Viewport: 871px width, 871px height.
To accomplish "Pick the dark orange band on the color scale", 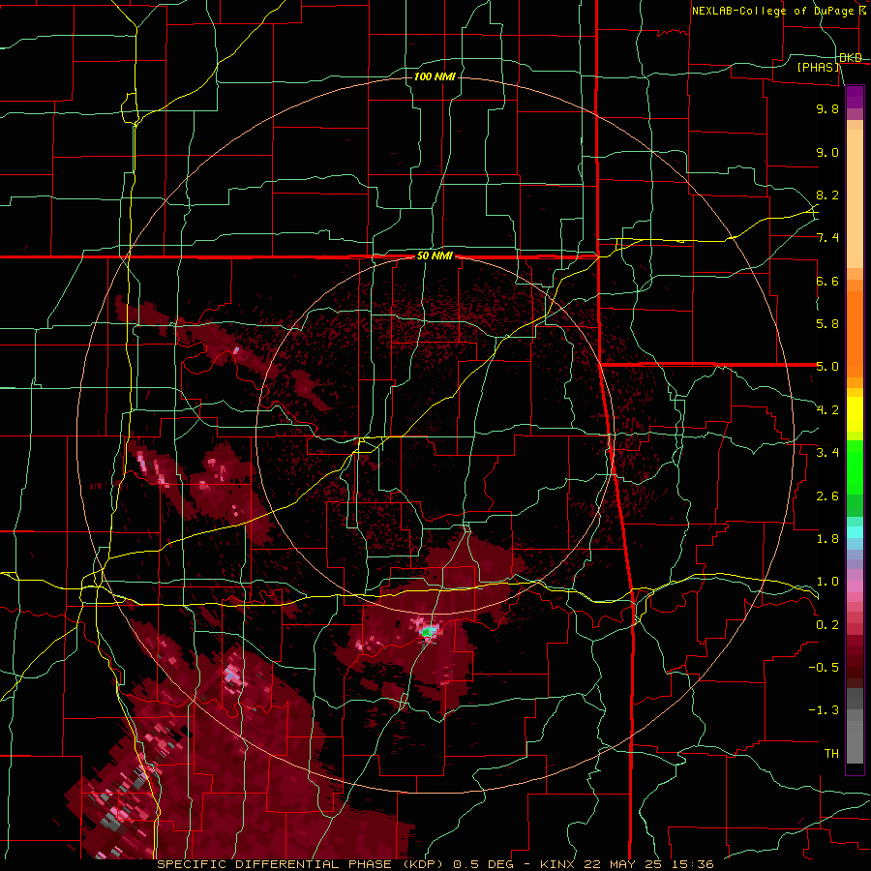I will pos(855,333).
